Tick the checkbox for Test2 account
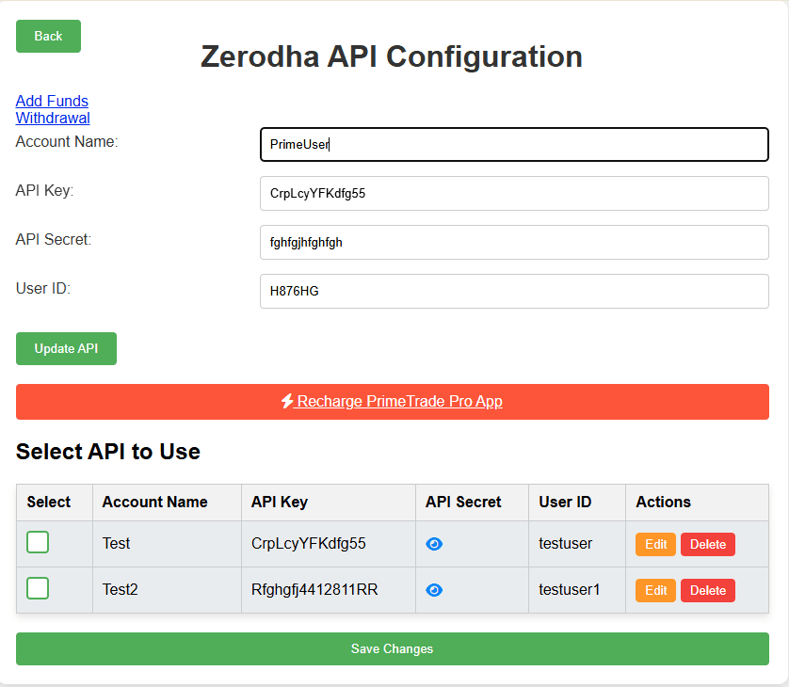The width and height of the screenshot is (789, 687). point(38,588)
